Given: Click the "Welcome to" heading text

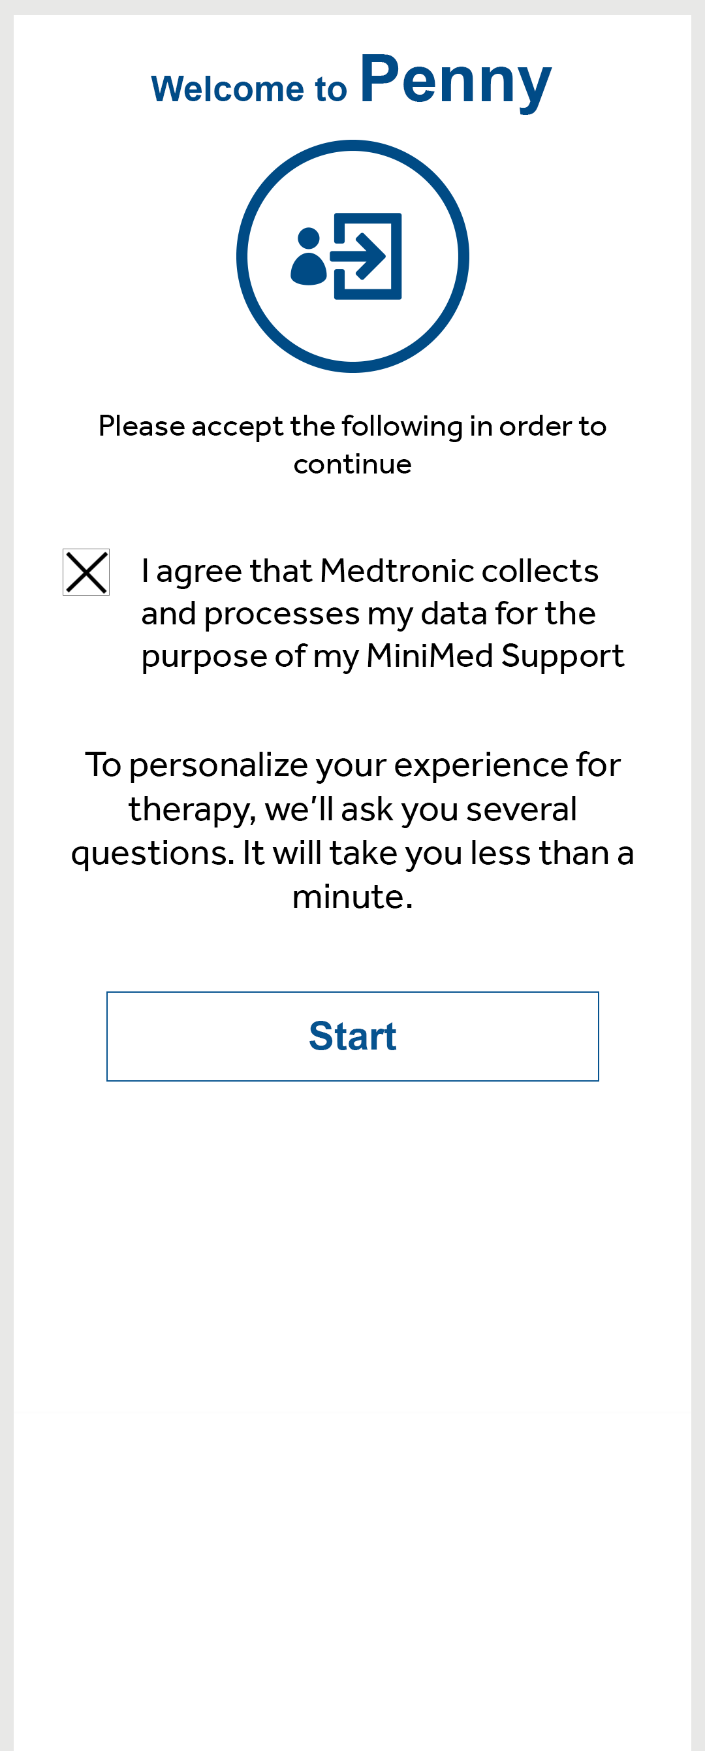Looking at the screenshot, I should click(x=249, y=89).
